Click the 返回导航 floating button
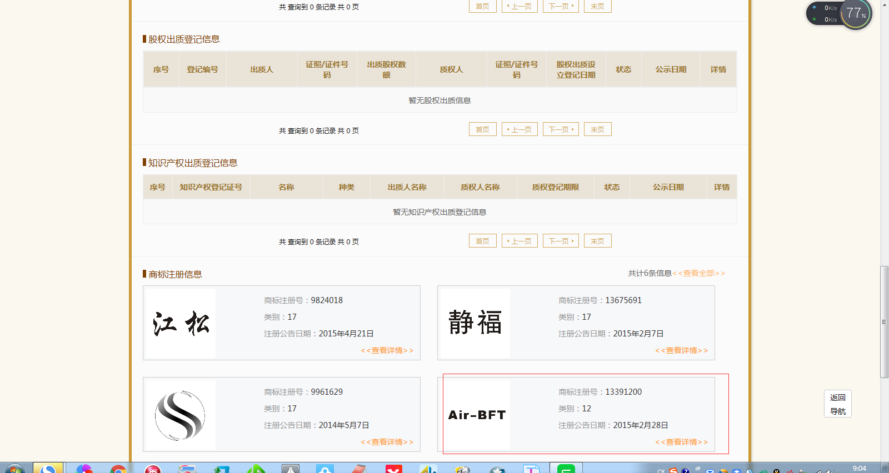Screen dimensions: 889x473 pyautogui.click(x=838, y=404)
